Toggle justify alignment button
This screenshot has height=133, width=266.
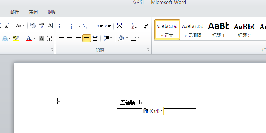87,38
